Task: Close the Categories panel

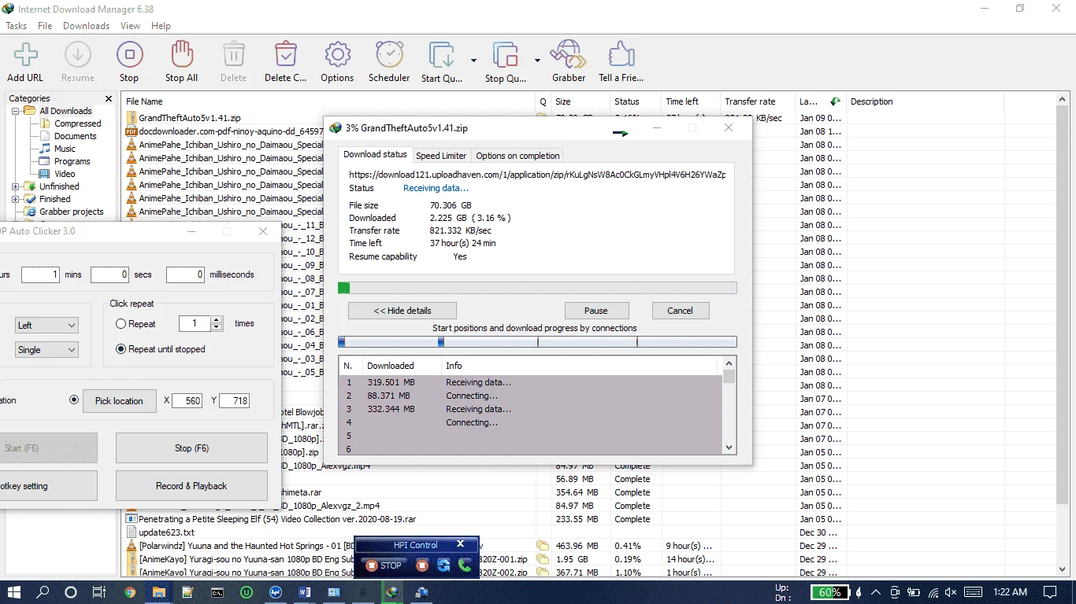Action: pyautogui.click(x=109, y=98)
